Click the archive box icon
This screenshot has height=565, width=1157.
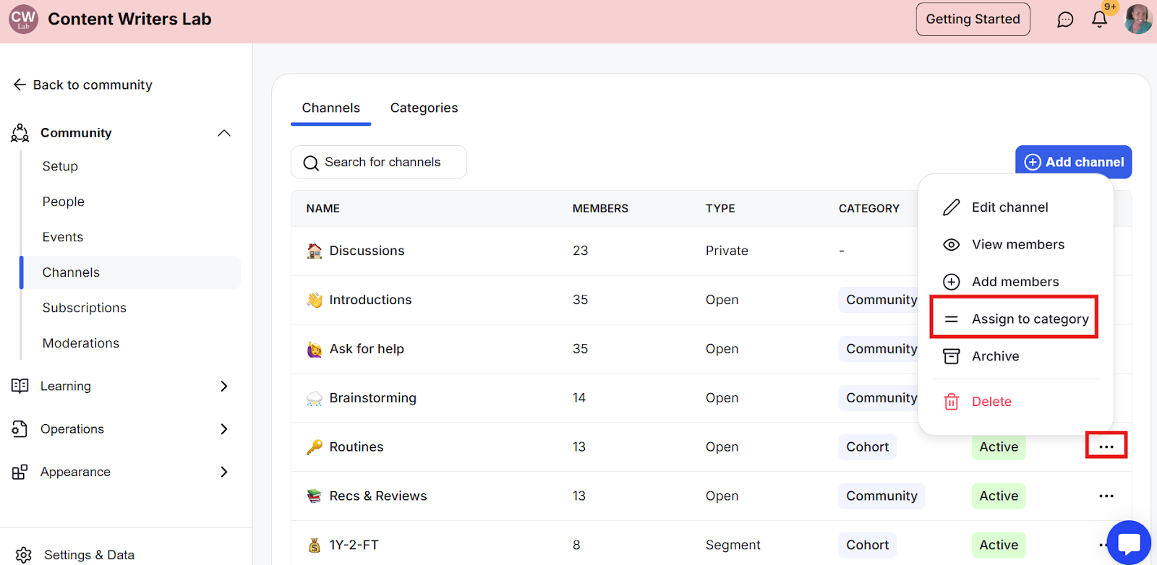[x=952, y=356]
